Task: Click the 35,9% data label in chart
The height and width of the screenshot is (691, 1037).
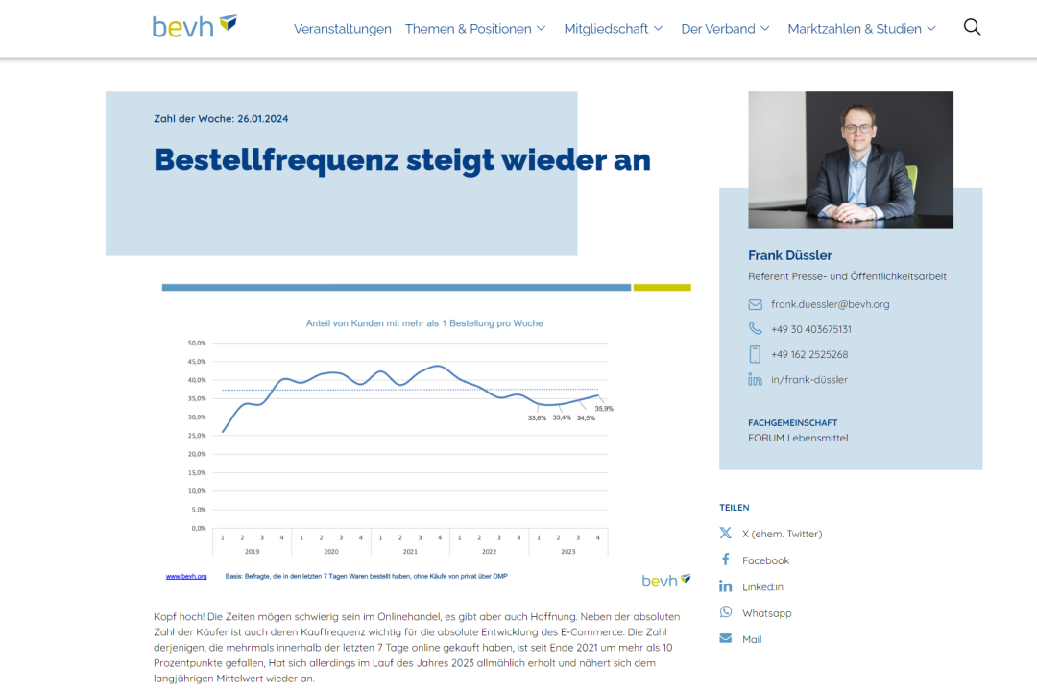Action: click(604, 409)
